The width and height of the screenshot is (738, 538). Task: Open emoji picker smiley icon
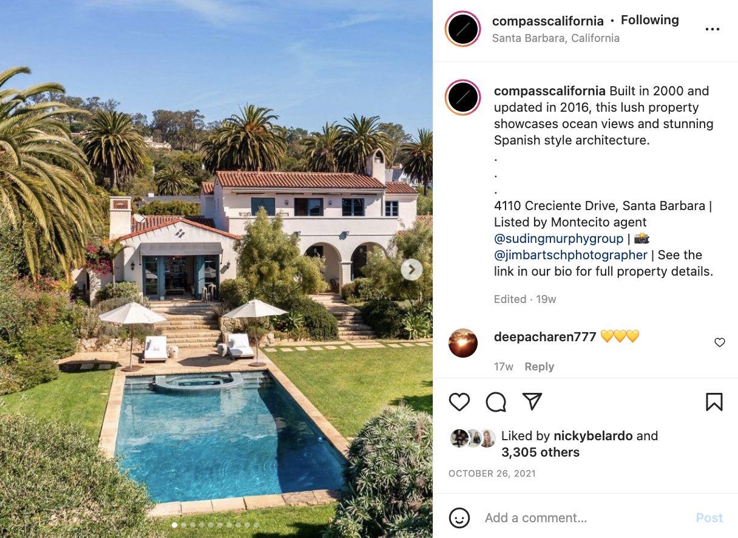point(459,518)
